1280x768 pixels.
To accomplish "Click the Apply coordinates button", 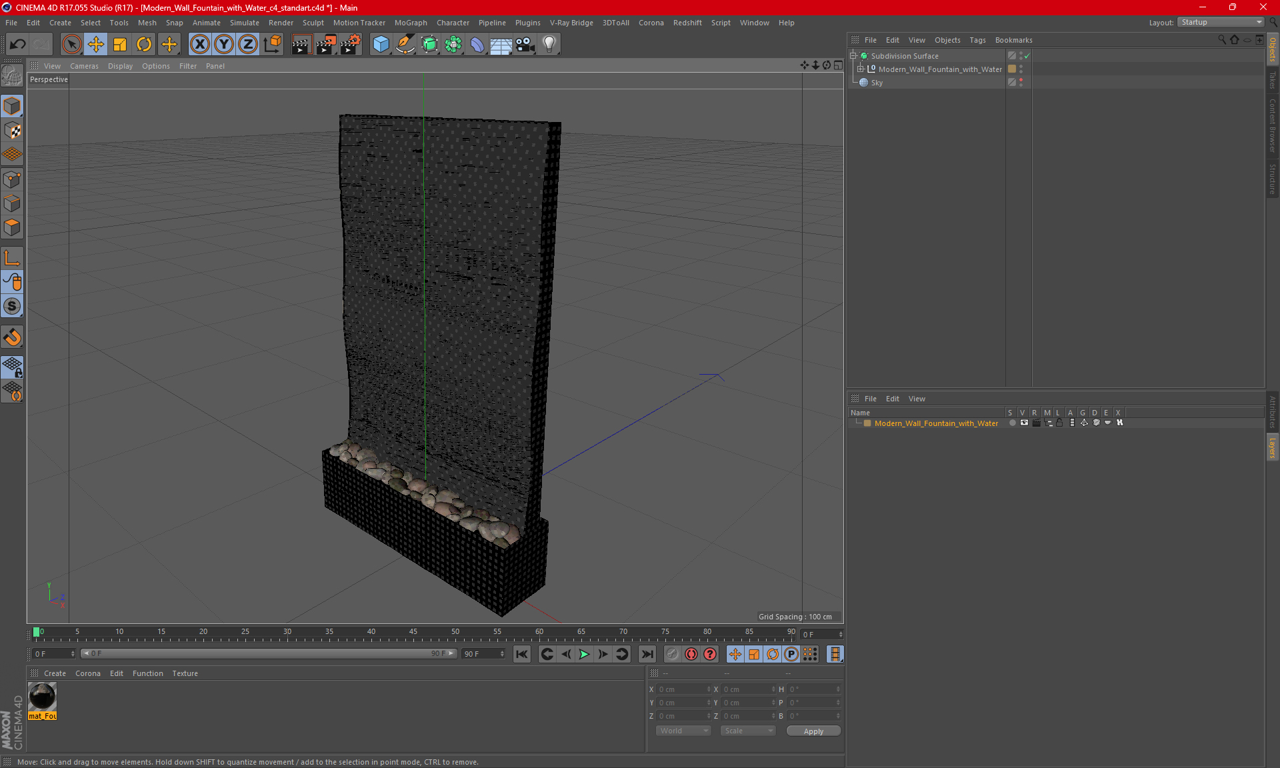I will click(x=813, y=731).
